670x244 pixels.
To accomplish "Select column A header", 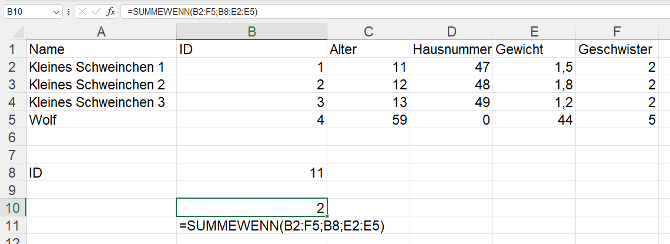I will (x=101, y=32).
